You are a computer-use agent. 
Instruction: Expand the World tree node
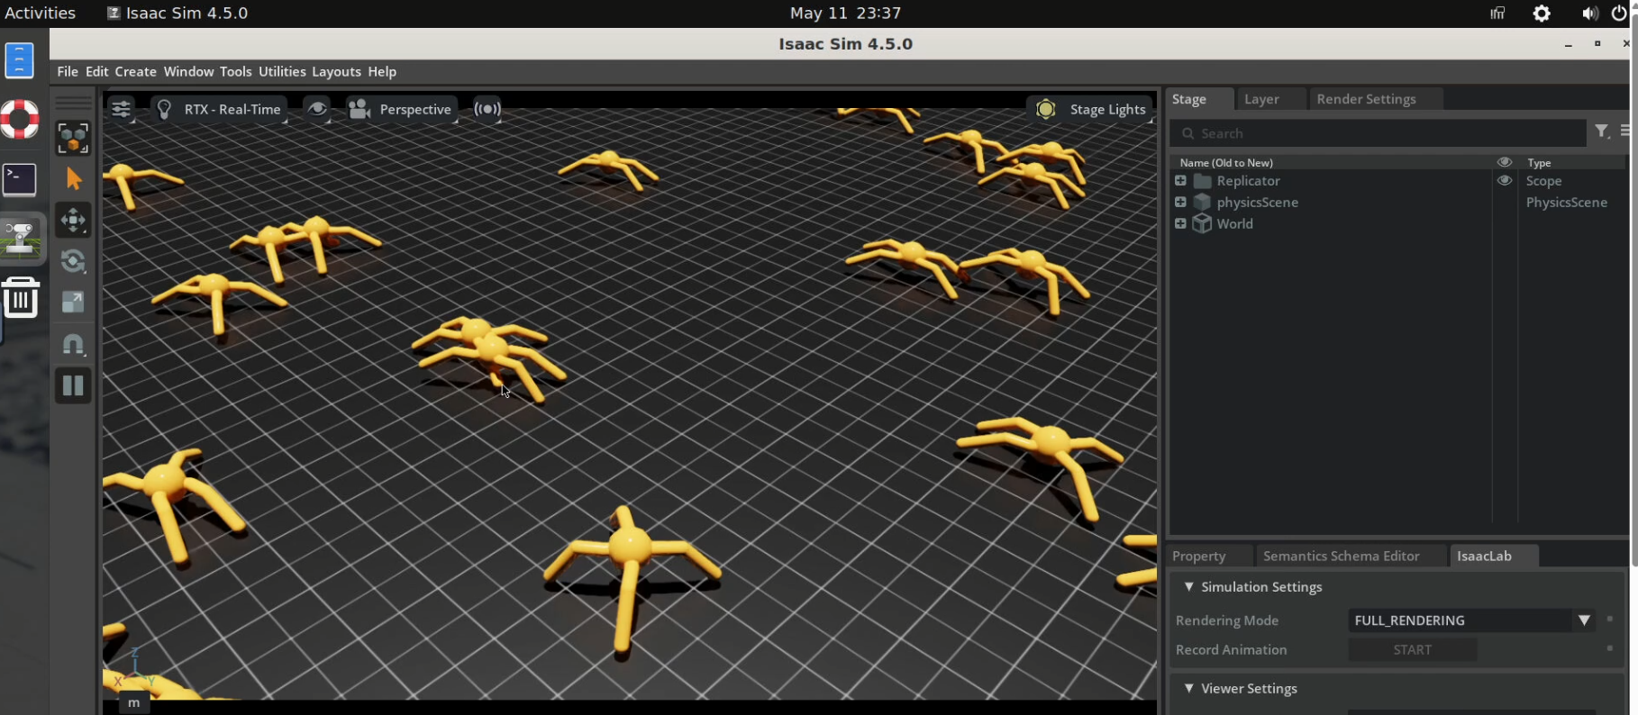(1180, 224)
